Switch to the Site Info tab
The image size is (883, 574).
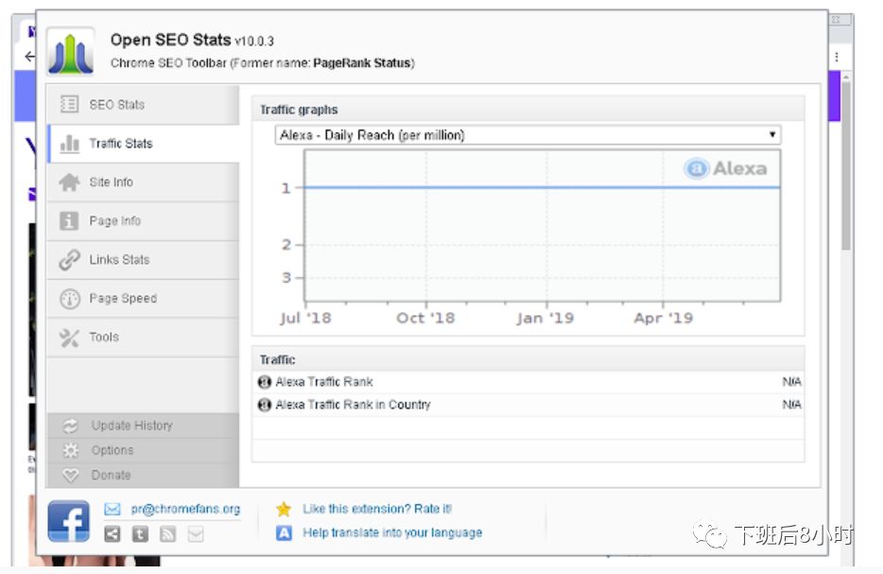pos(143,183)
